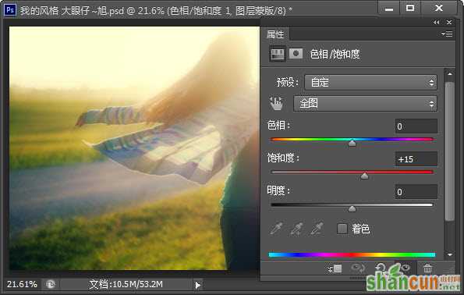Pick the subtract-from-sample eyedropper
The image size is (464, 295).
point(317,229)
